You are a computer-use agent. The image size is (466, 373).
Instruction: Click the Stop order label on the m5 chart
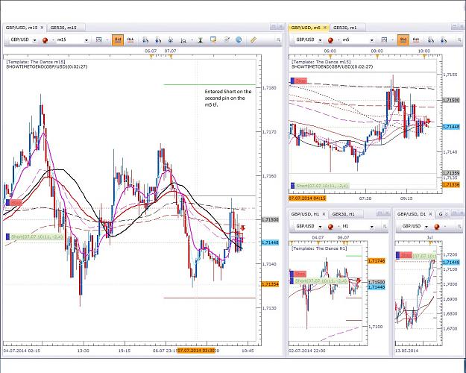point(299,81)
